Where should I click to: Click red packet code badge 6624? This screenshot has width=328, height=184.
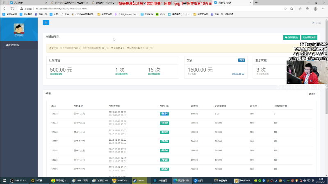coord(164,114)
